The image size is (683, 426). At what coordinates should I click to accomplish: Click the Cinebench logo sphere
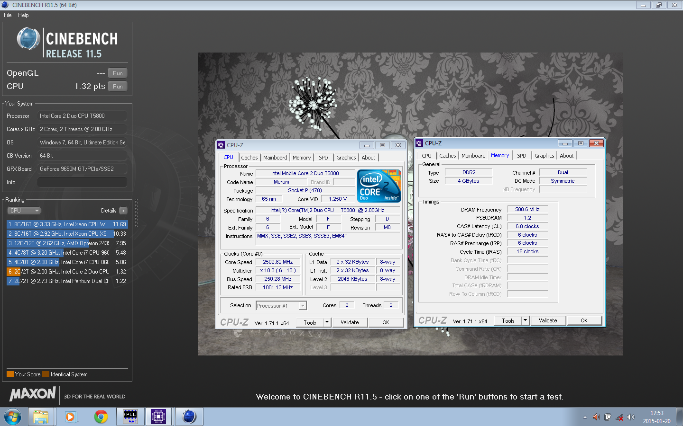(28, 39)
